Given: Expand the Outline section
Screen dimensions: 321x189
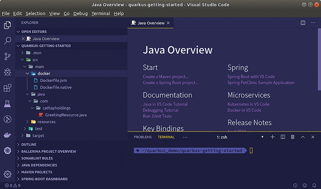Looking at the screenshot, I should pyautogui.click(x=18, y=144).
